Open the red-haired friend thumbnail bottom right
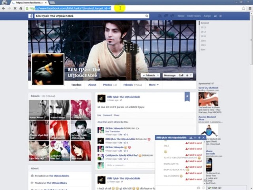253x190 pixels. pos(81,151)
